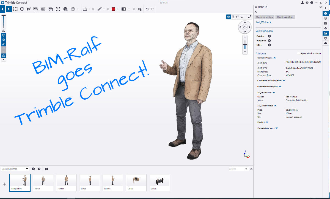
Task: Toggle the eye visibility icon in left strip
Action: (4, 31)
